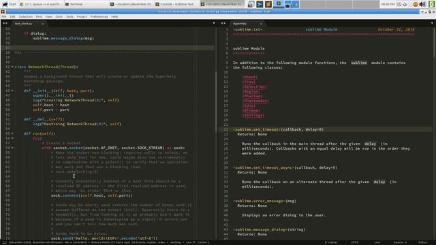This screenshot has width=436, height=245.
Task: Open the browser taskbar window about queue
Action: (x=41, y=4)
